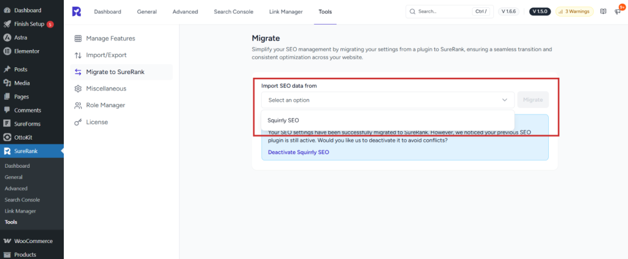
Task: Click the WordPress Dashboard palette icon
Action: tap(7, 10)
